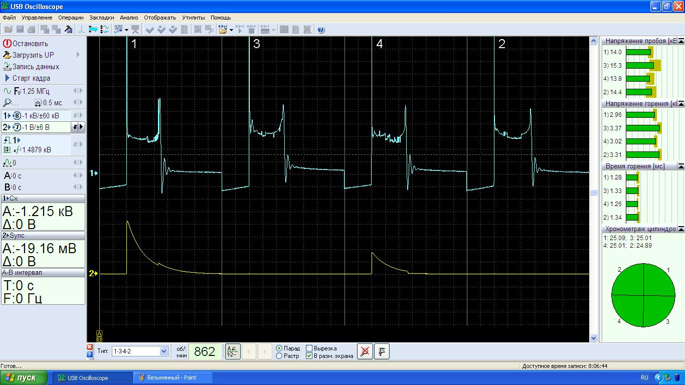Select the Растр radio button
Screen dimensions: 685x385
pos(279,356)
